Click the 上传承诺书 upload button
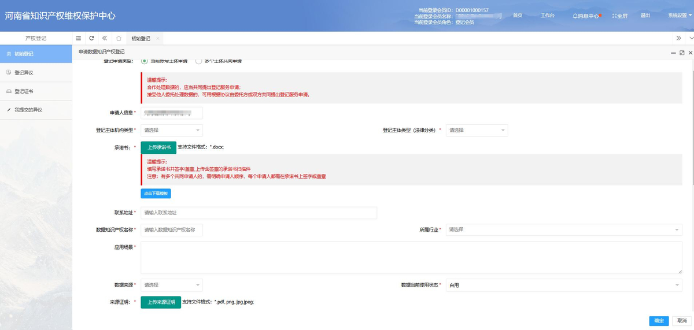694x330 pixels. coord(158,147)
